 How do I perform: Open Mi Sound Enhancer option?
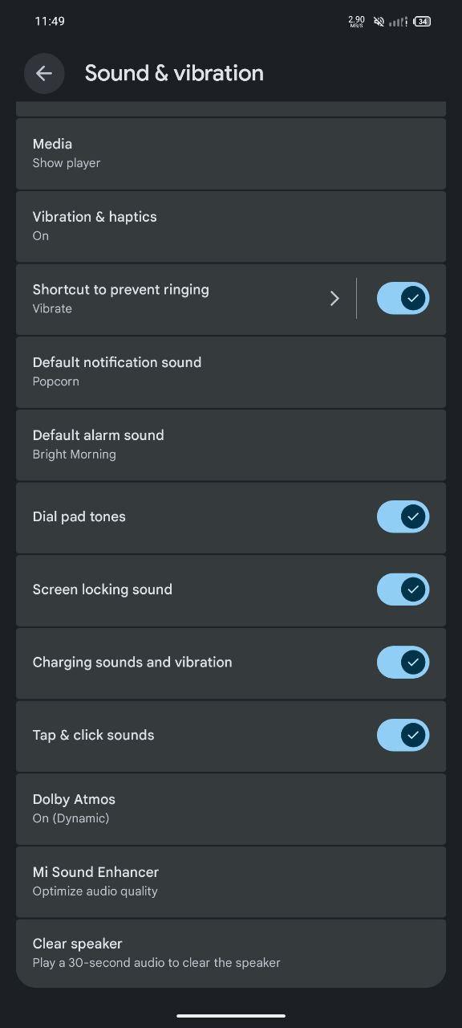(x=231, y=882)
